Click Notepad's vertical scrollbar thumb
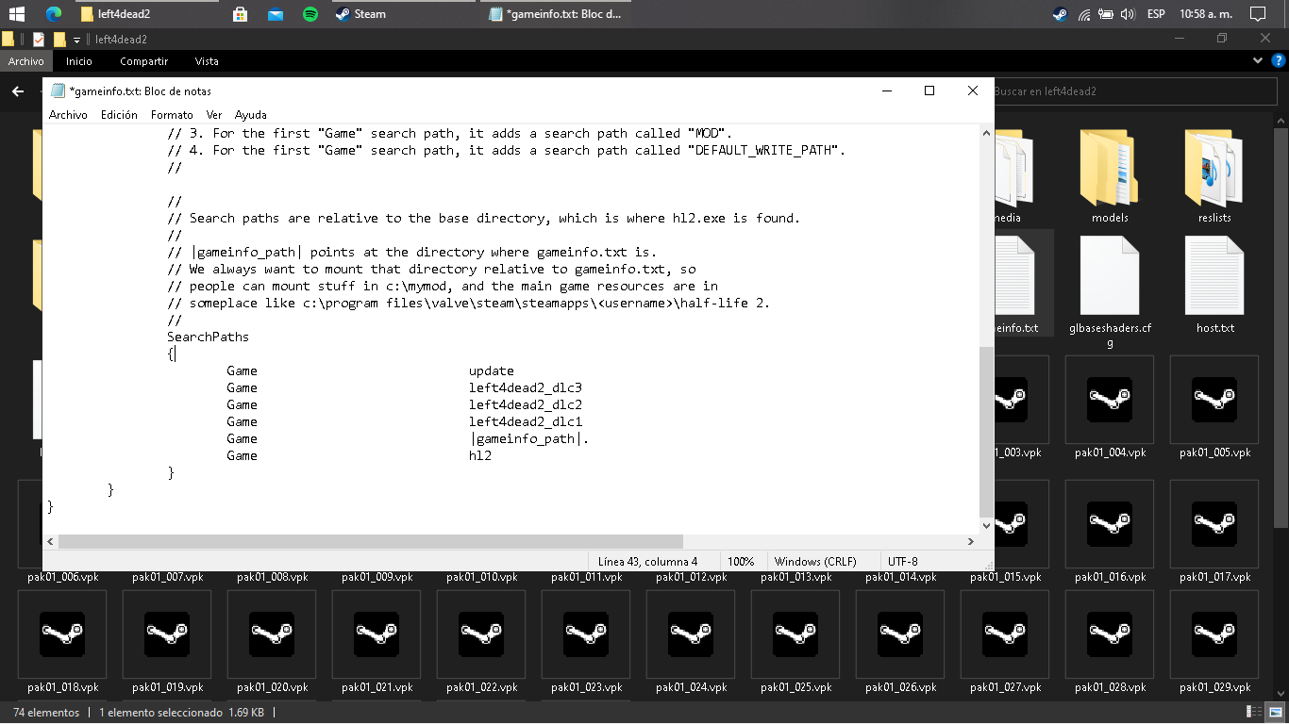Viewport: 1289px width, 724px height. (x=987, y=430)
